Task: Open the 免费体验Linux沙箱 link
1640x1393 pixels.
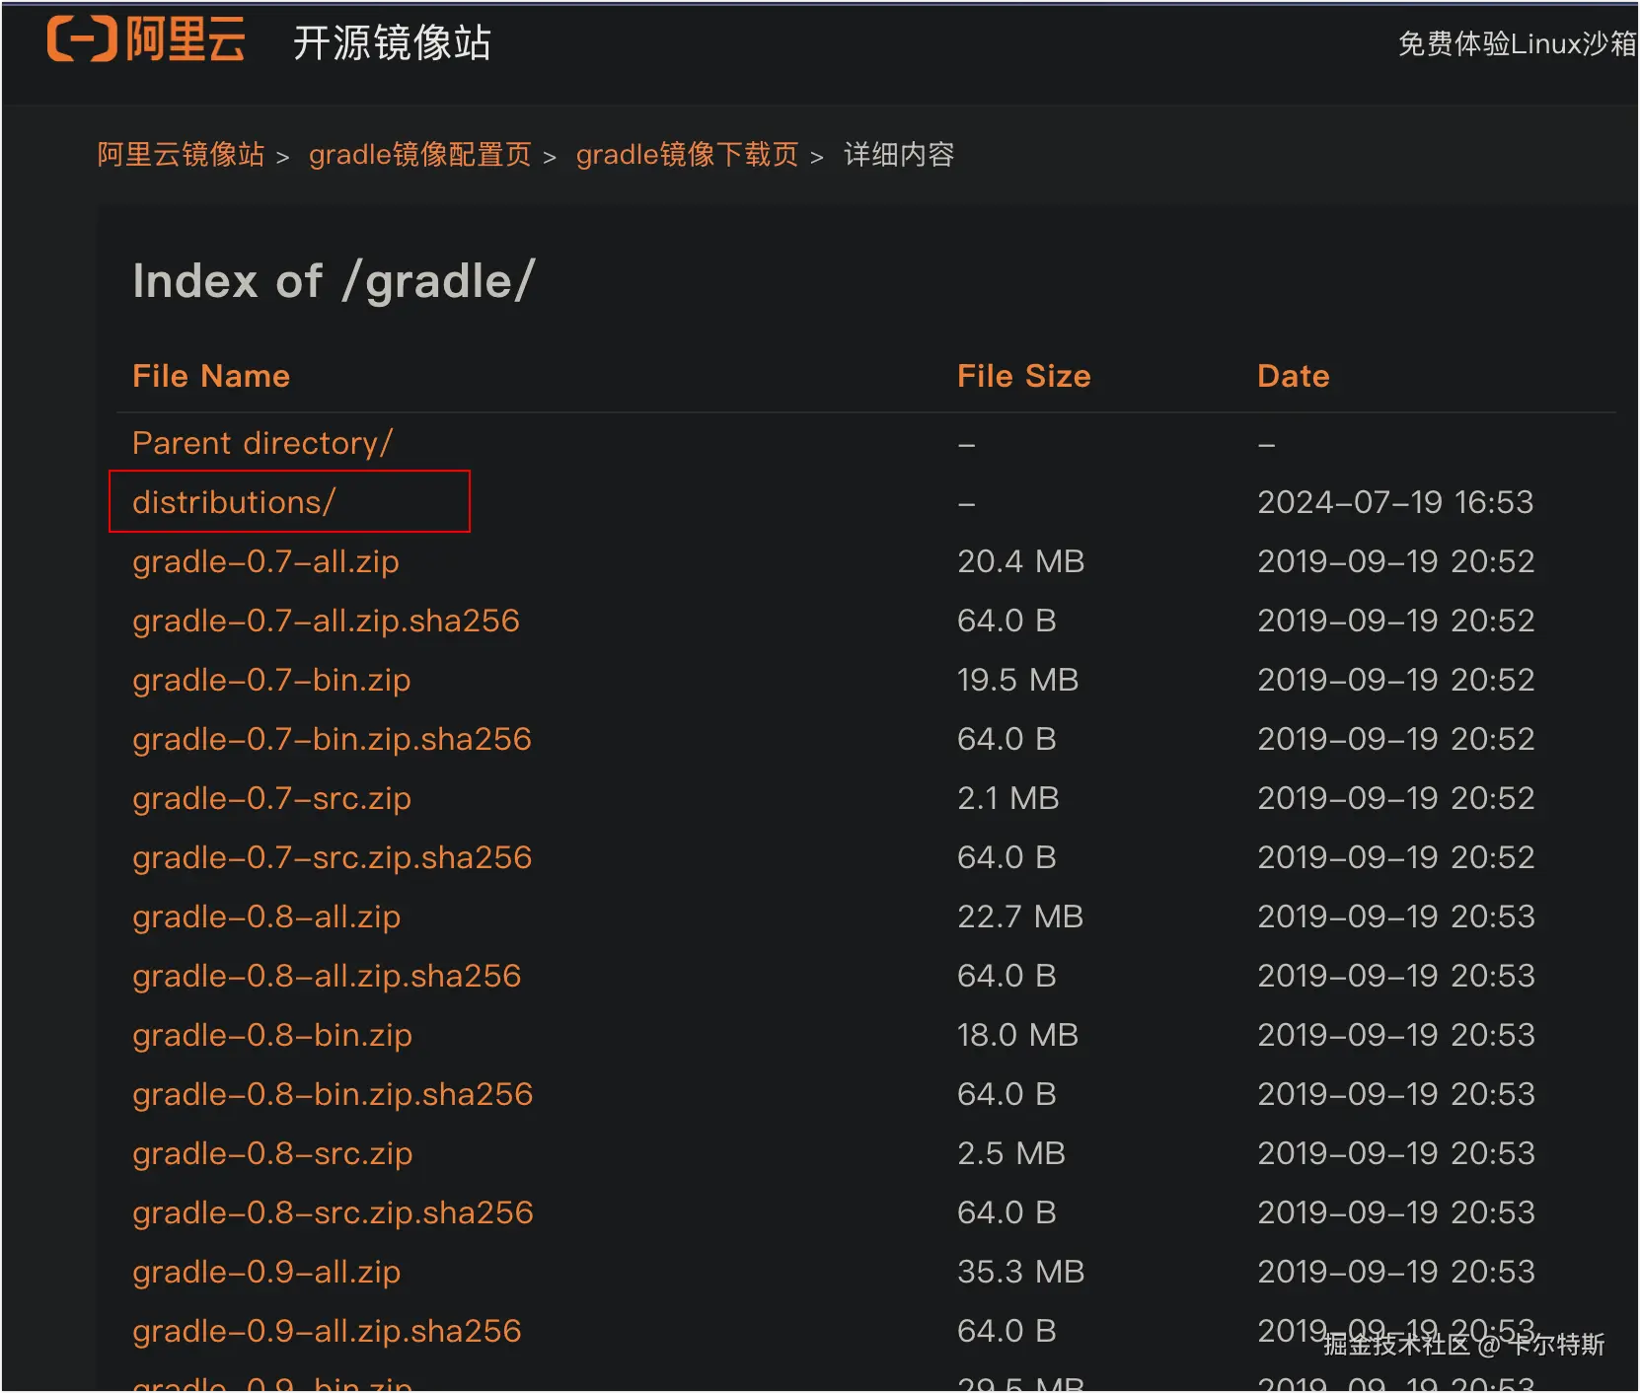Action: [1518, 43]
